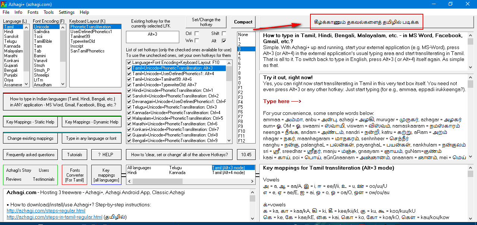Click the existing hotkey Alt+3 field
Screen dimensions: 477x225
152,37
